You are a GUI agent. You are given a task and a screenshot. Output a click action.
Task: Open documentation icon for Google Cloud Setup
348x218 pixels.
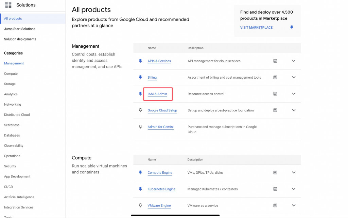[x=275, y=110]
